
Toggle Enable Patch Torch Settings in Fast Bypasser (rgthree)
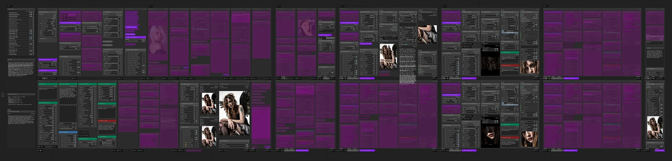click(136, 72)
